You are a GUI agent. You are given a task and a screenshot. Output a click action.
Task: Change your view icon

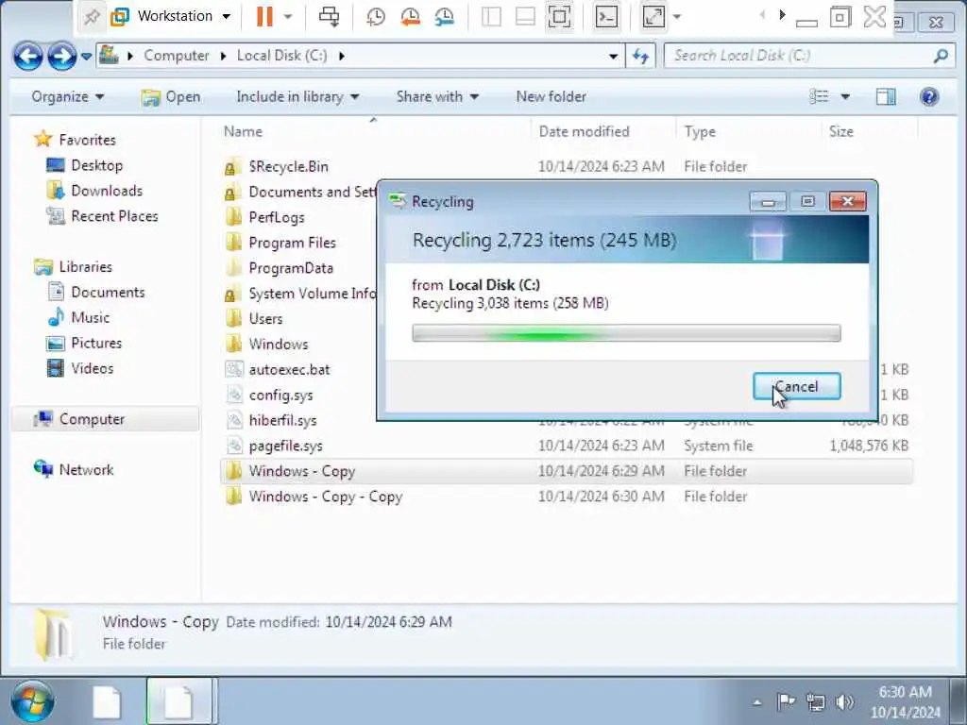tap(819, 97)
